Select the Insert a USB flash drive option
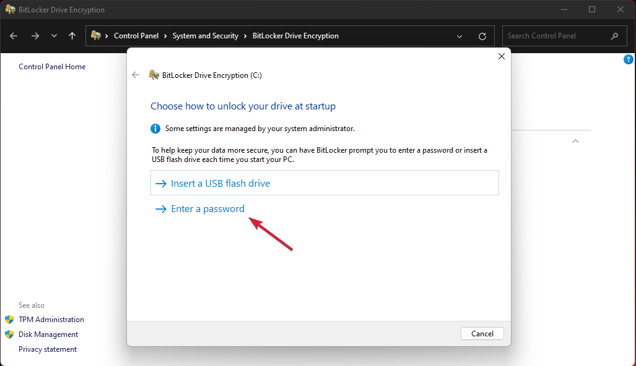Image resolution: width=636 pixels, height=366 pixels. pyautogui.click(x=221, y=183)
